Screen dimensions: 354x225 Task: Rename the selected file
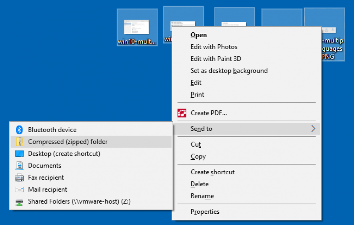202,196
